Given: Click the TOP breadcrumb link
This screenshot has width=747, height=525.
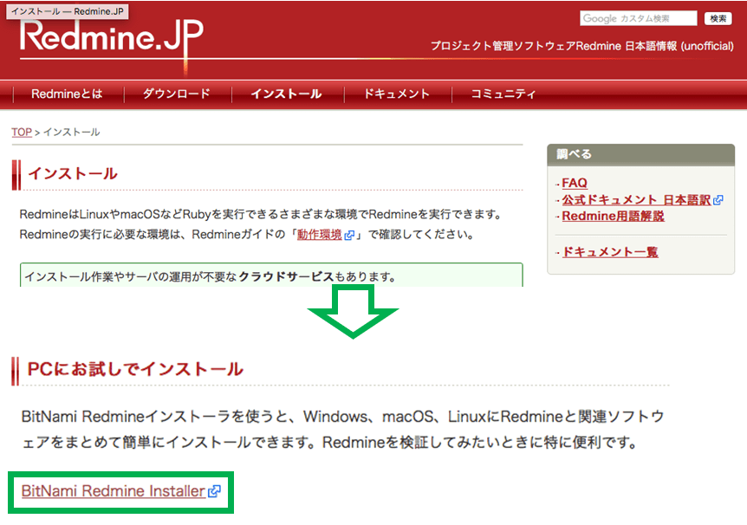Looking at the screenshot, I should click(22, 132).
